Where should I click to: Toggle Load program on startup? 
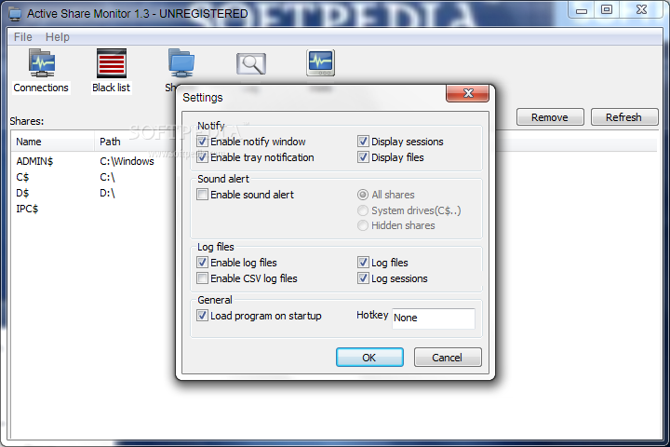[x=203, y=316]
